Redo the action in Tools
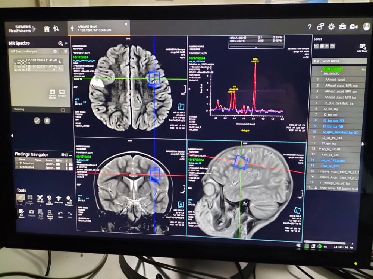Screen dimensions: 373x279 coord(70,215)
